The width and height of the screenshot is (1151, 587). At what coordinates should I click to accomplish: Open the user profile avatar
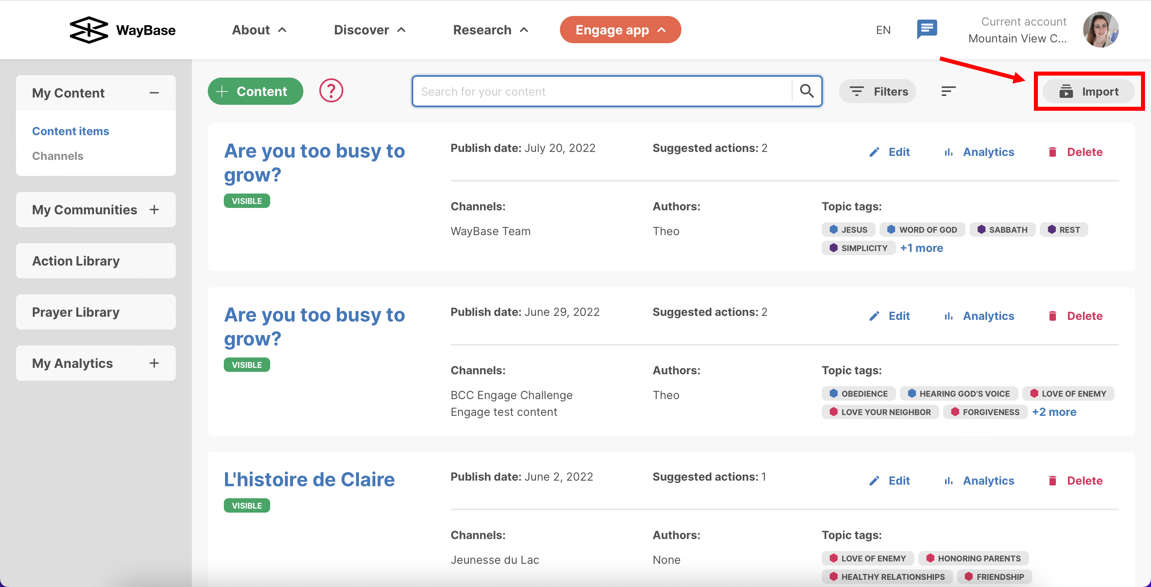1101,30
